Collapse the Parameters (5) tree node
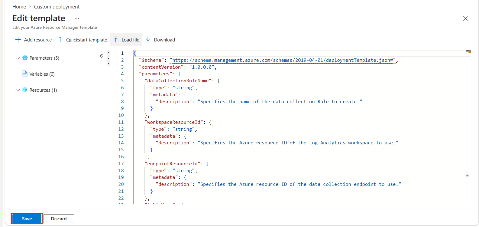This screenshot has height=227, width=479. click(x=18, y=58)
